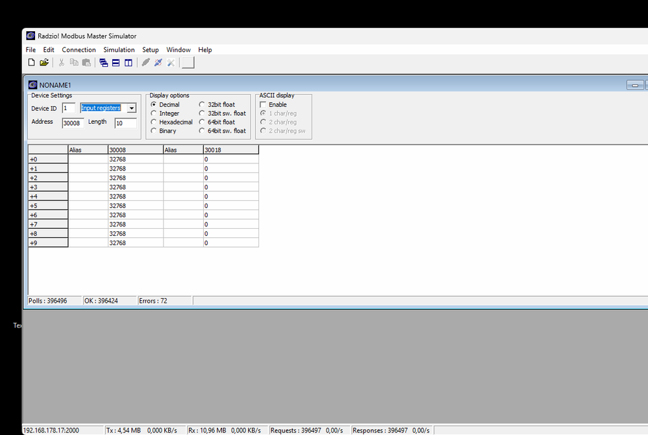Click the OK : 396424 status entry
The width and height of the screenshot is (648, 435).
click(110, 301)
